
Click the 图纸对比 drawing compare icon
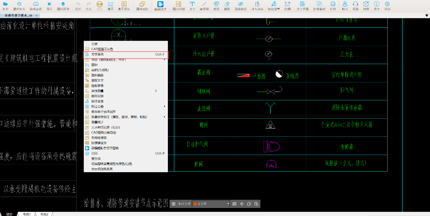[142, 5]
